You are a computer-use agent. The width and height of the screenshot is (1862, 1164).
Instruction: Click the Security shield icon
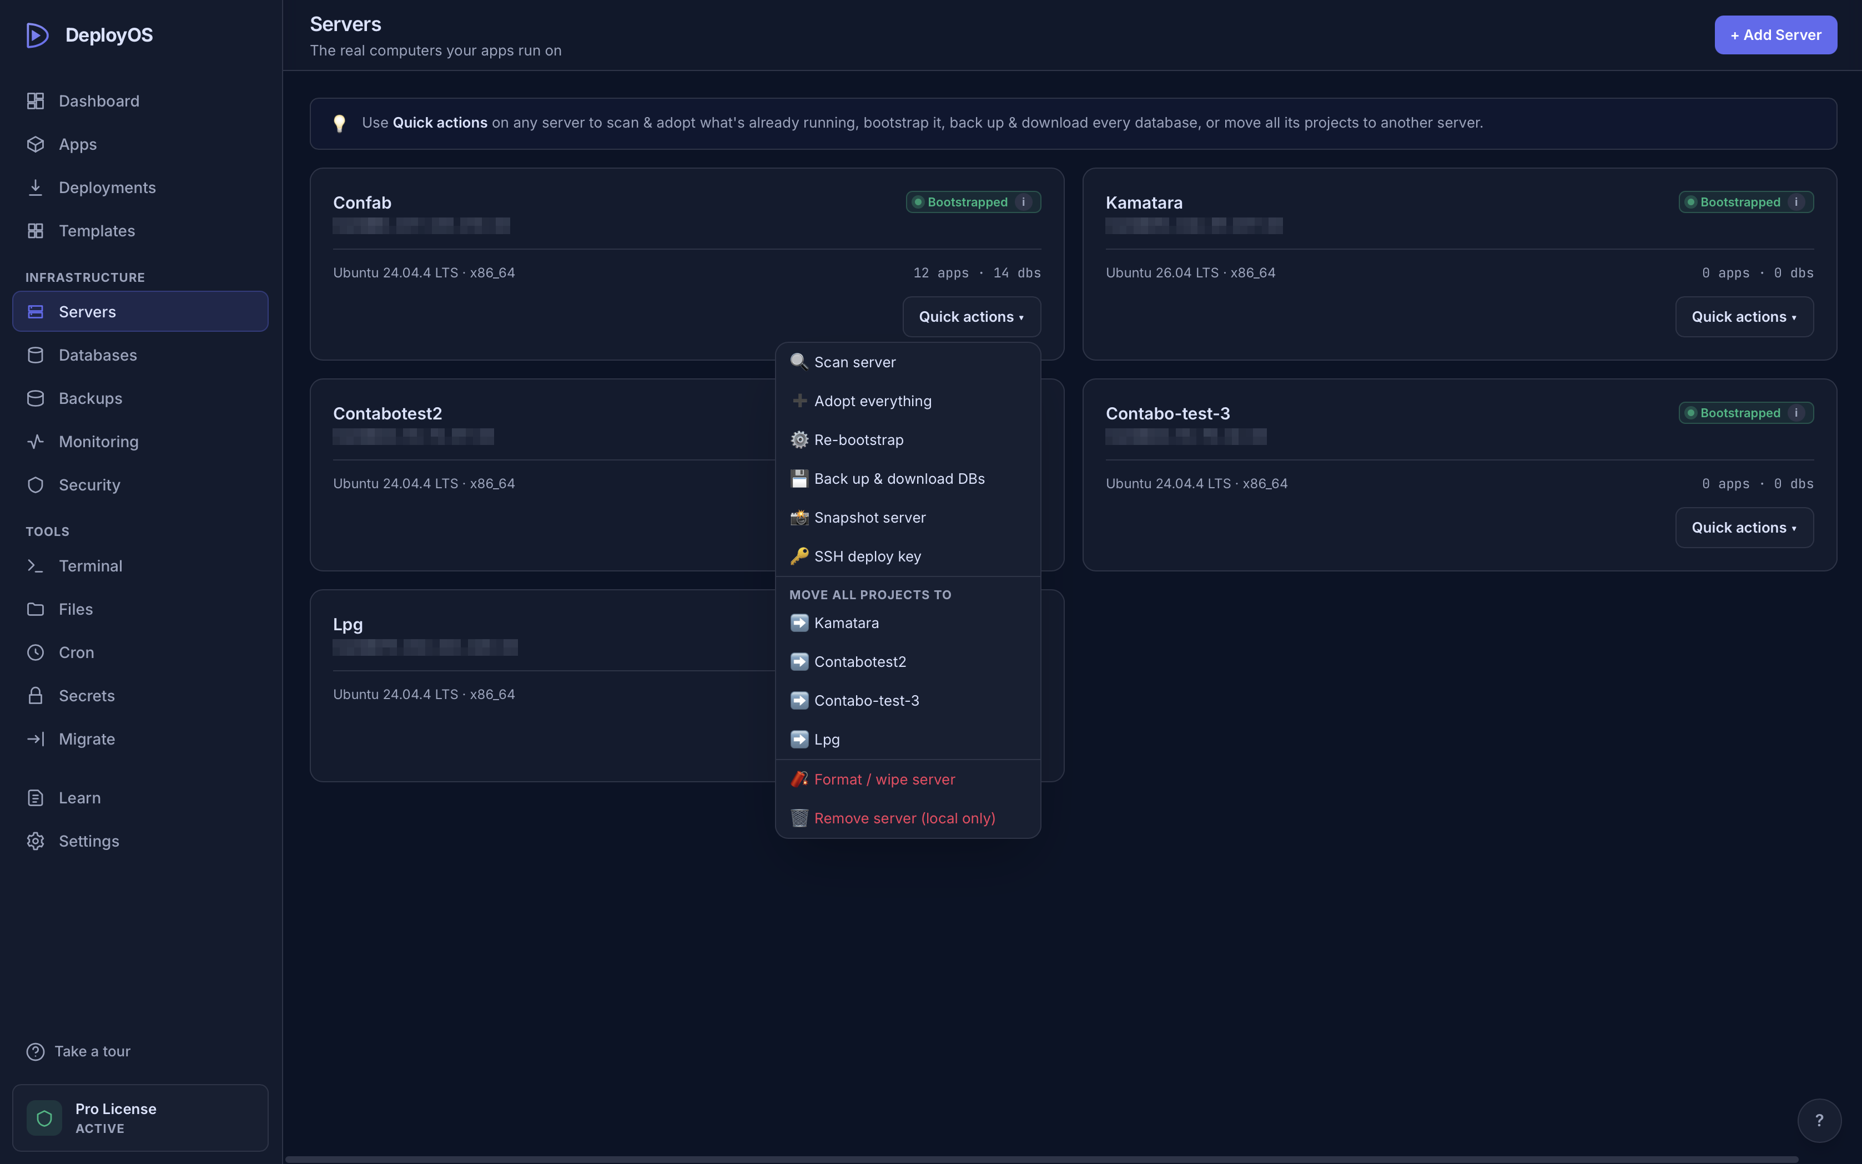[36, 484]
